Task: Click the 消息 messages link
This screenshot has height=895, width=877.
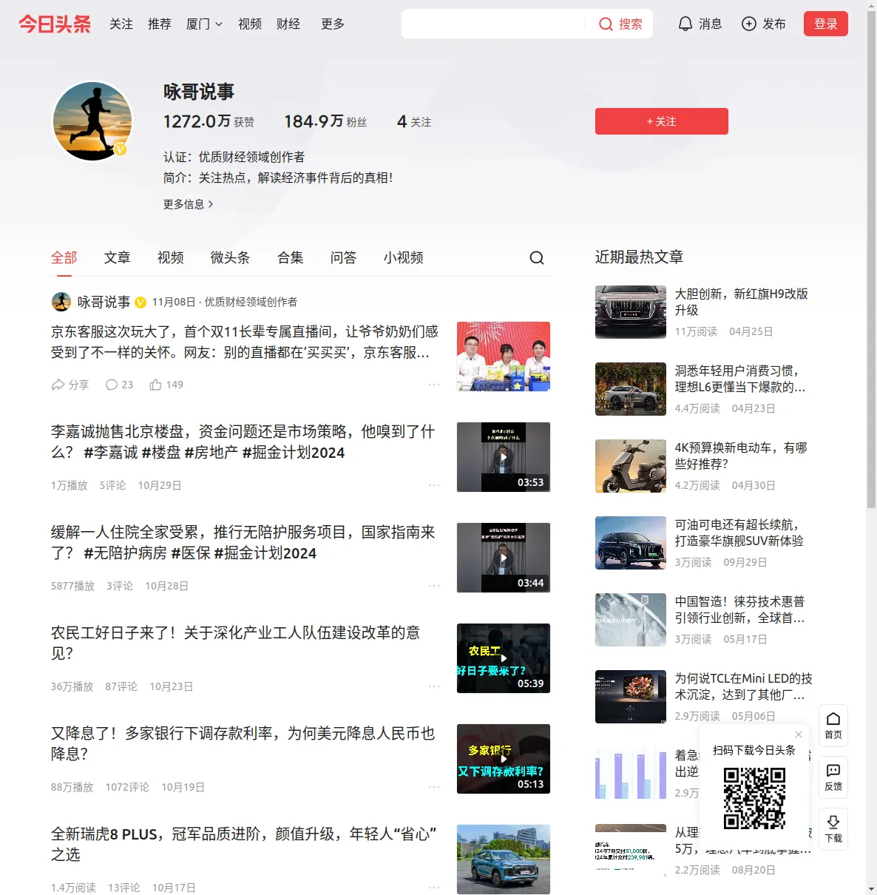Action: [700, 24]
